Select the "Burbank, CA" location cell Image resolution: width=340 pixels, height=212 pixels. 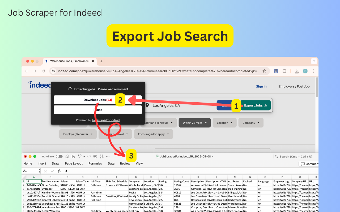[x=151, y=204]
